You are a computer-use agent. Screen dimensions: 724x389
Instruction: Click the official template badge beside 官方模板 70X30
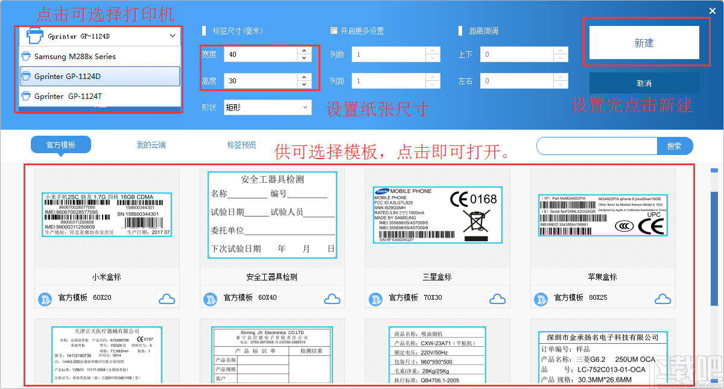pyautogui.click(x=375, y=299)
